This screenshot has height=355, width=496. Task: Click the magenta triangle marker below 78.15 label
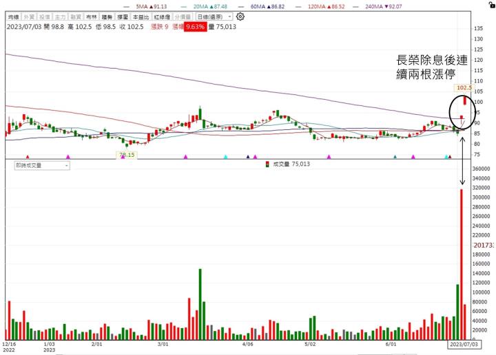123,157
